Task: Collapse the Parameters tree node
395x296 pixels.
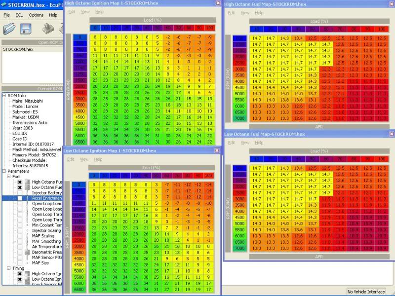Action: pyautogui.click(x=4, y=171)
